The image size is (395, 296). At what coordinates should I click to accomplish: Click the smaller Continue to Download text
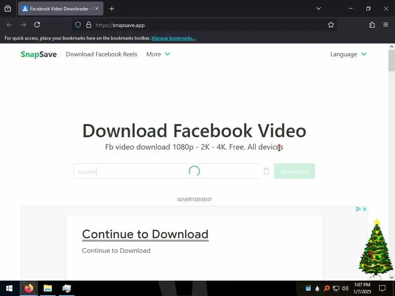coord(116,251)
